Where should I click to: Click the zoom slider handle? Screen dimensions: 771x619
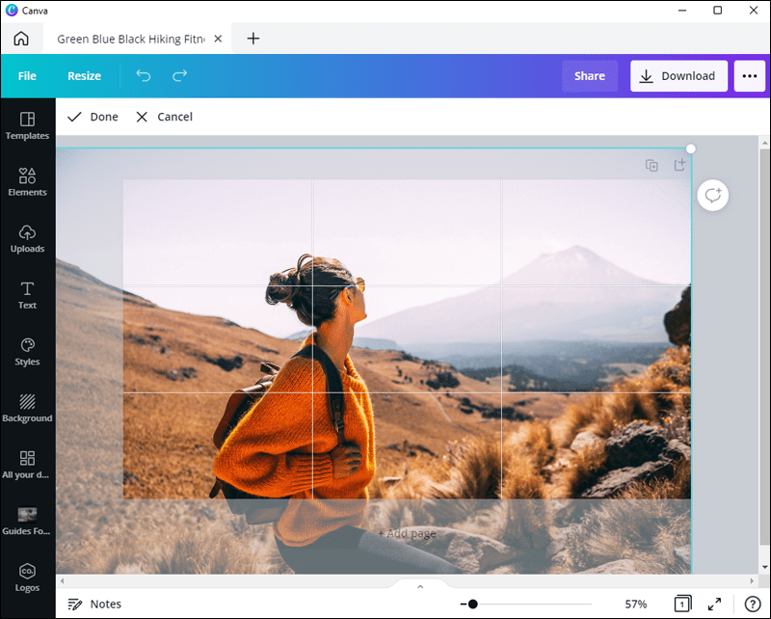point(472,604)
